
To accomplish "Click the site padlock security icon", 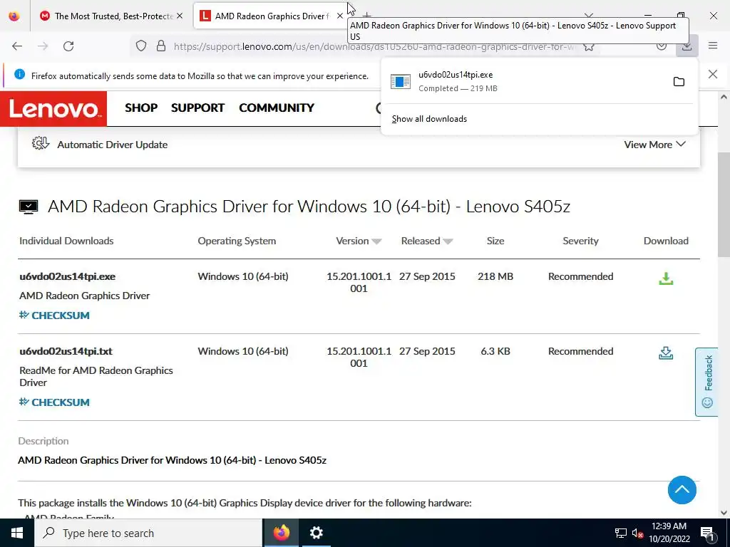I will coord(161,46).
